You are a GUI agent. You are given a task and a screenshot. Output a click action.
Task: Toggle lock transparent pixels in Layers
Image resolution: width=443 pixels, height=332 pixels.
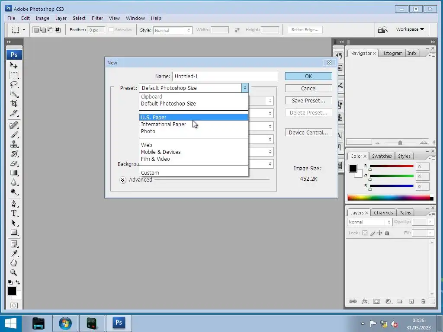tap(365, 233)
